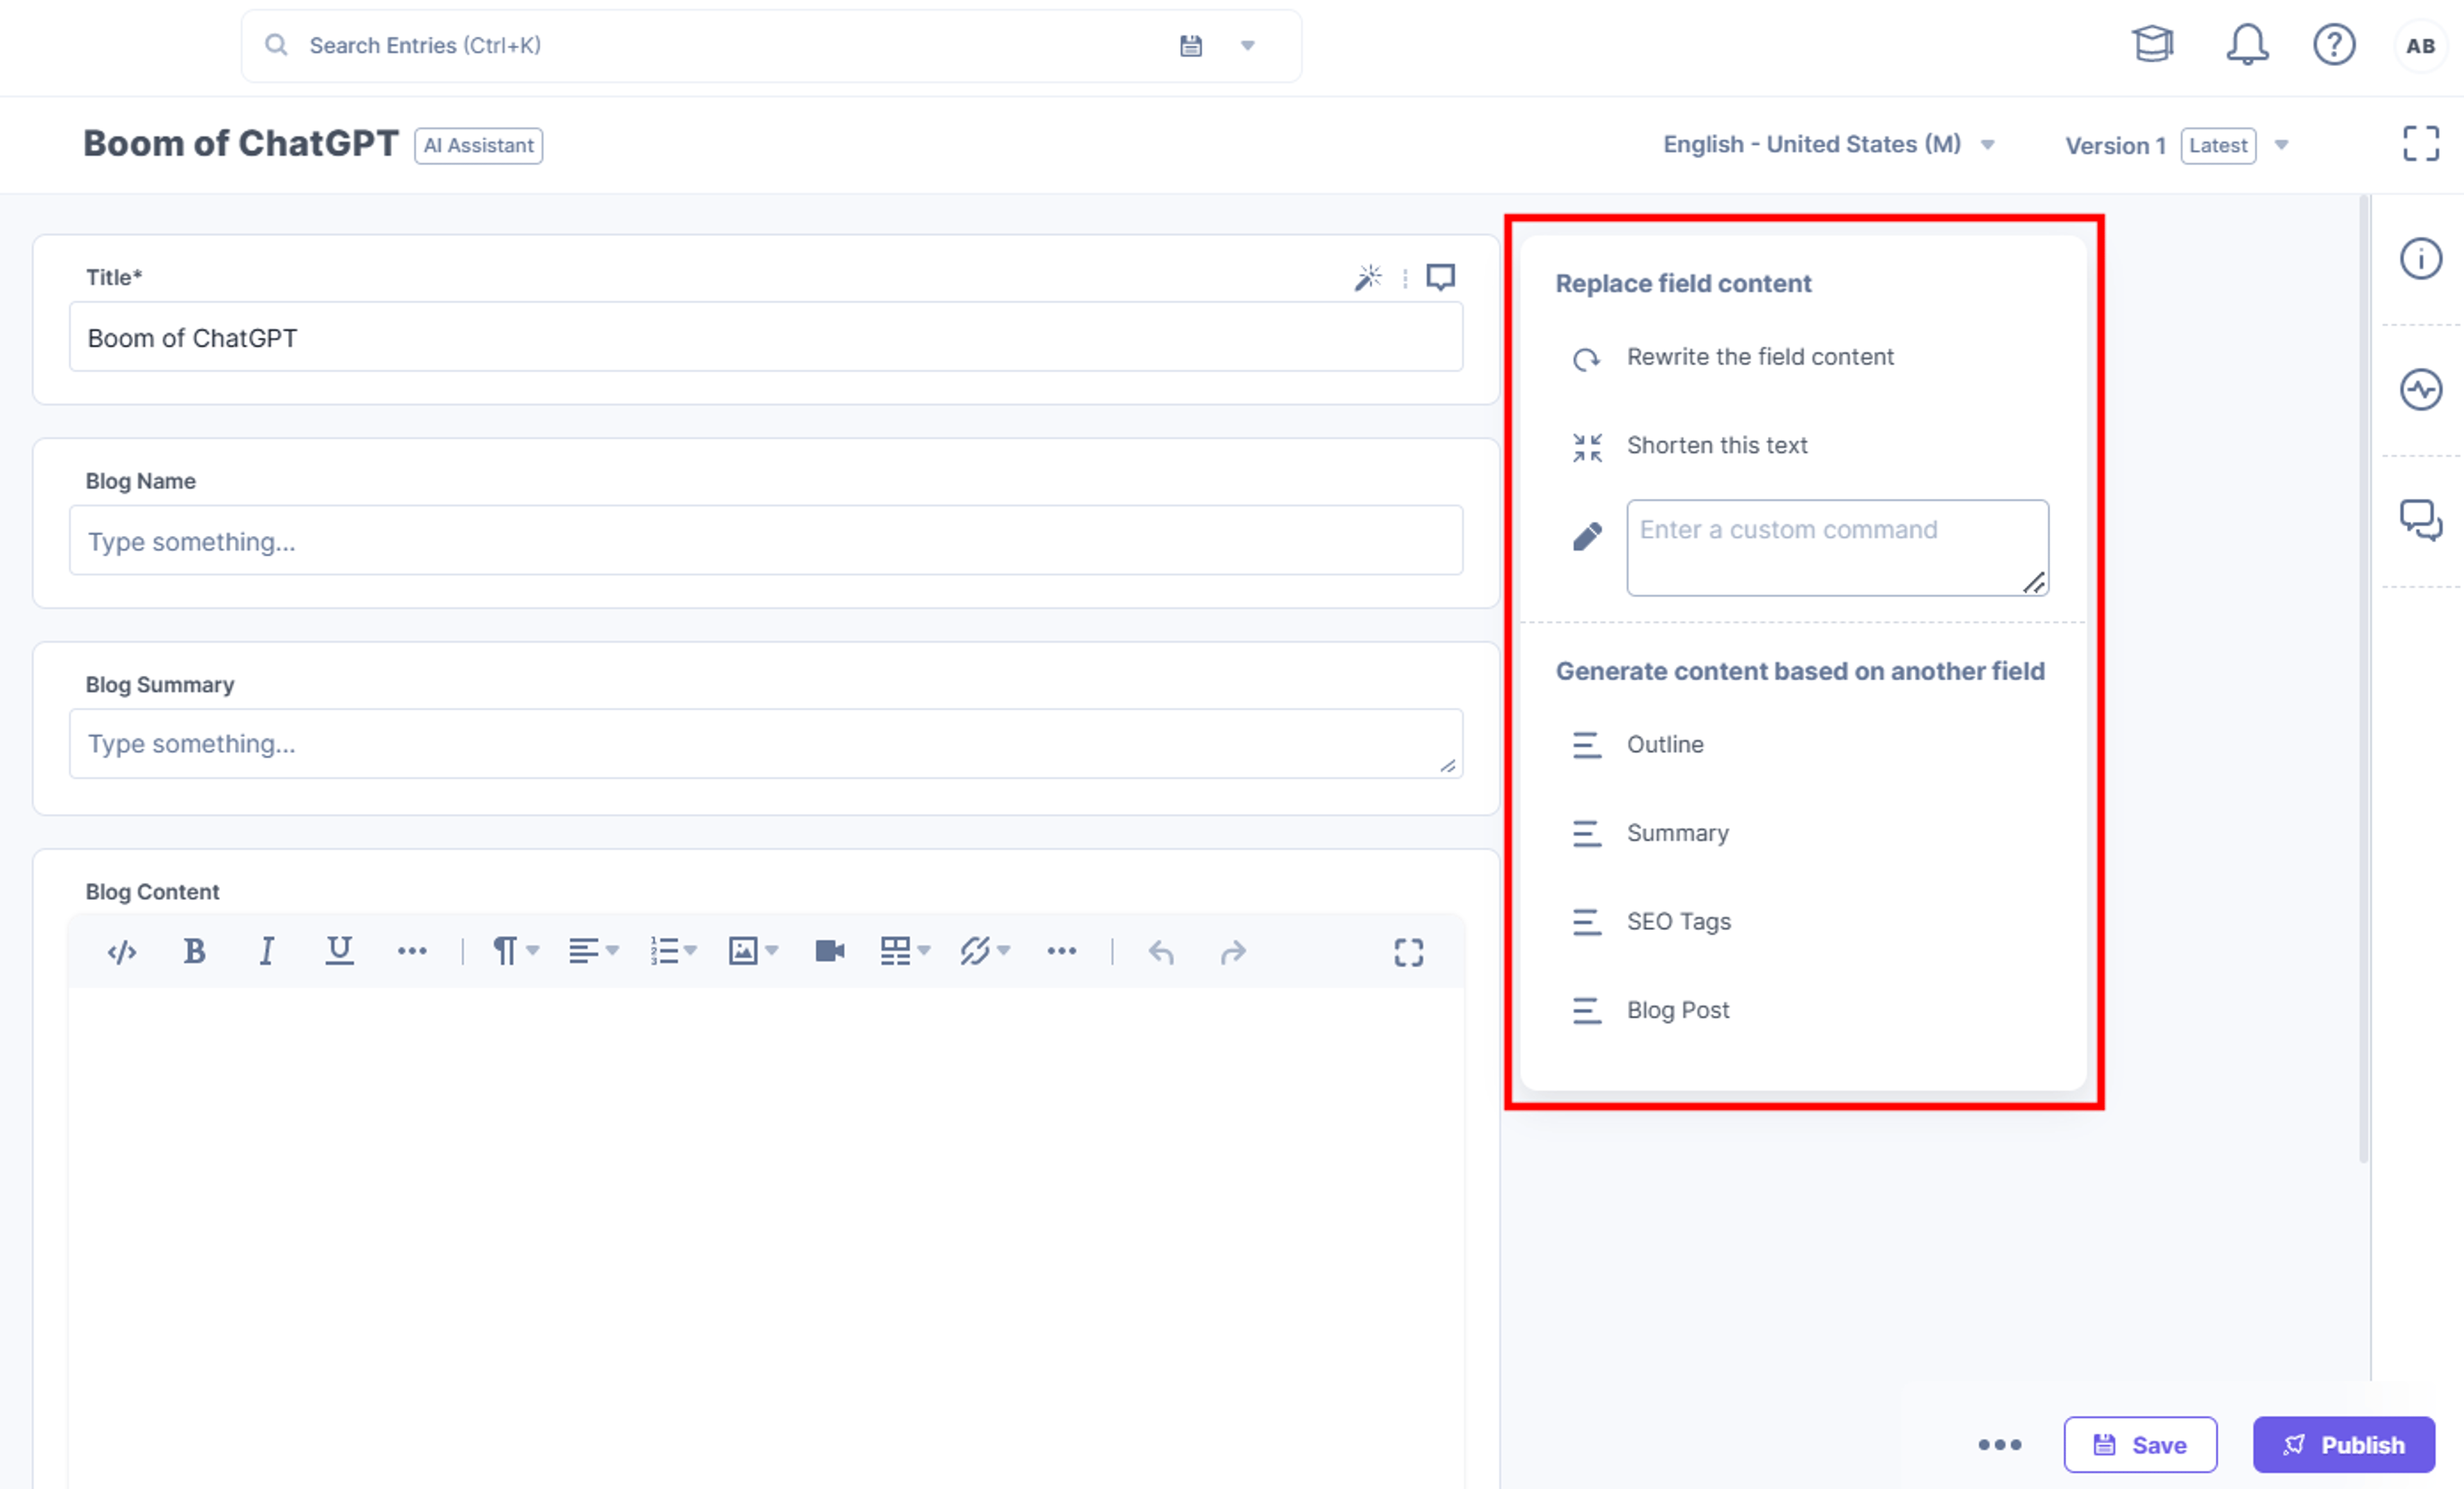Choose Blog Post generation option
The height and width of the screenshot is (1489, 2464).
[1650, 1010]
